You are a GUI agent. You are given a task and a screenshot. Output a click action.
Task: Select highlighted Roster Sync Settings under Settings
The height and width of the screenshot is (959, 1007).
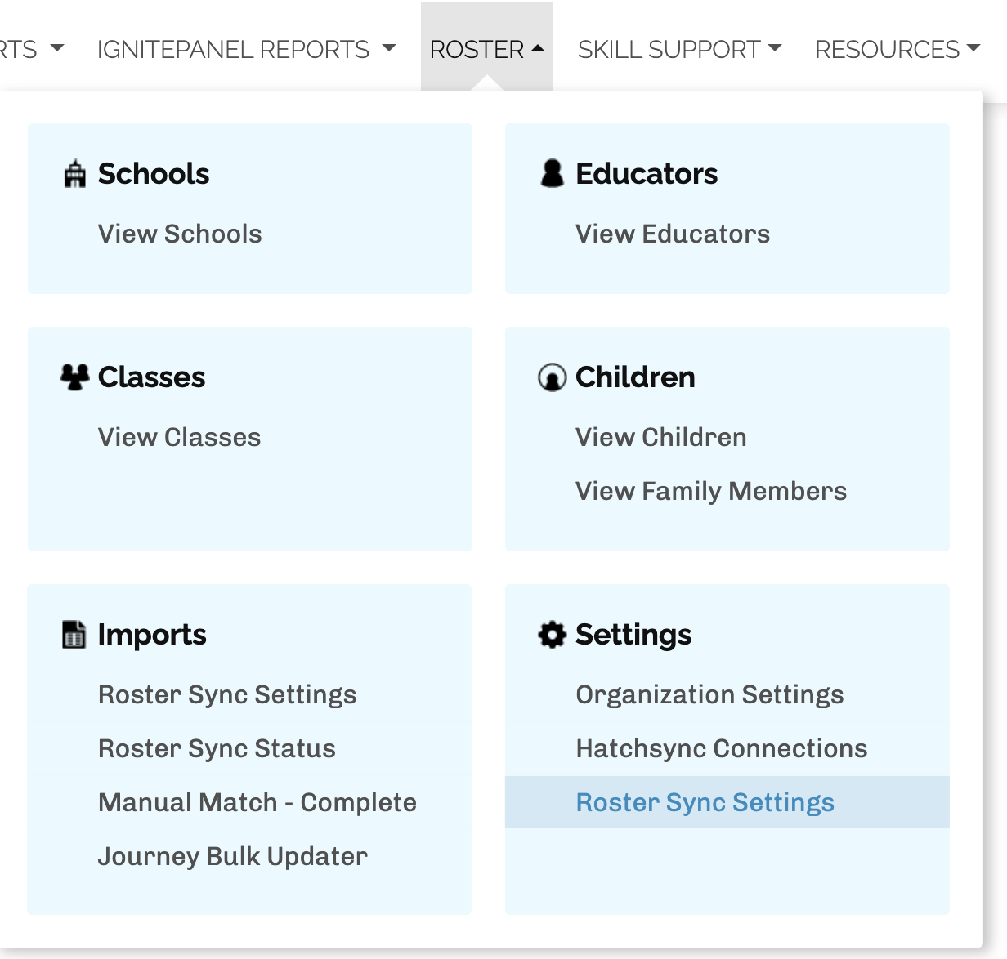727,802
